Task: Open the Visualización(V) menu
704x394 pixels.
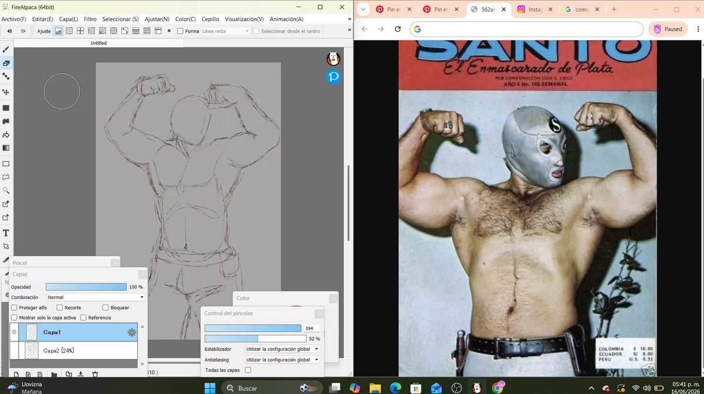Action: click(x=244, y=19)
